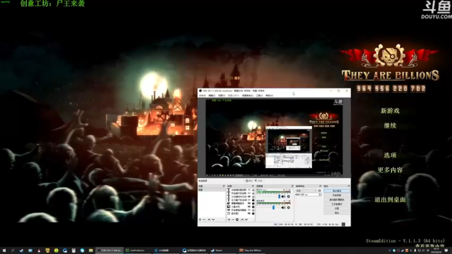Move source down with arrow icon
Image resolution: width=452 pixels, height=254 pixels.
(x=246, y=220)
